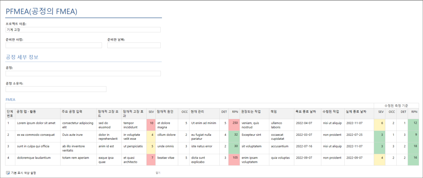
Task: Open the 기본 표시 색상 설정 link
Action: point(23,173)
